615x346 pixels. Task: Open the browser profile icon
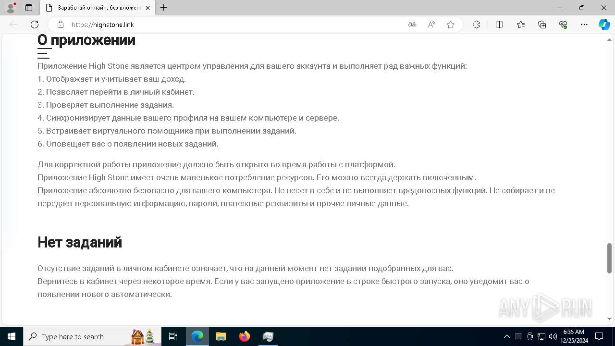pos(11,8)
